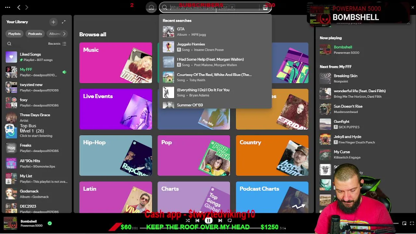Image resolution: width=416 pixels, height=234 pixels.
Task: Select Courtesy Of The Red, White And Blue
Action: click(215, 77)
